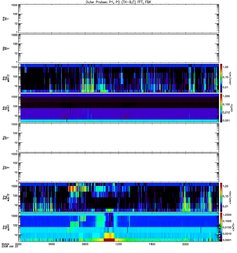Click inside the thb fbk edc12 spectrogram panel
237x253 pixels.
[118, 78]
